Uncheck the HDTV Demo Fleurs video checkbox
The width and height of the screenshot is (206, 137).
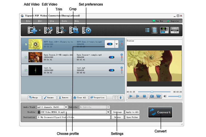pyautogui.click(x=26, y=44)
